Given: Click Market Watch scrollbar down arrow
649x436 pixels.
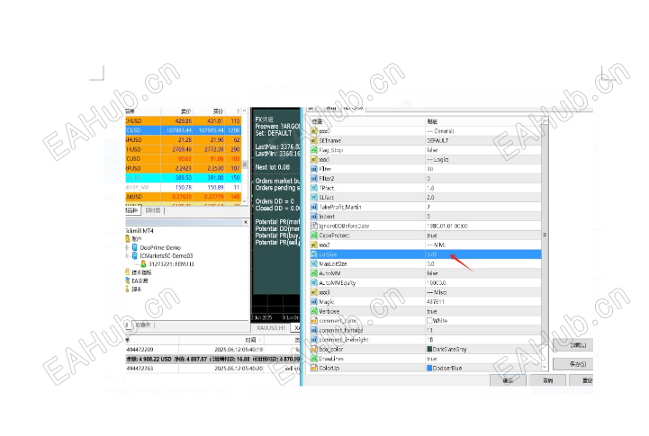Looking at the screenshot, I should [245, 201].
